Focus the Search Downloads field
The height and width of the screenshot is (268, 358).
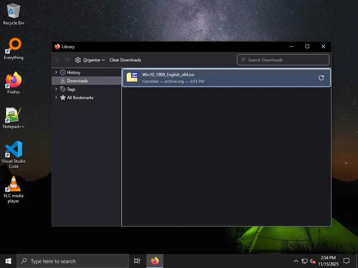pos(283,60)
